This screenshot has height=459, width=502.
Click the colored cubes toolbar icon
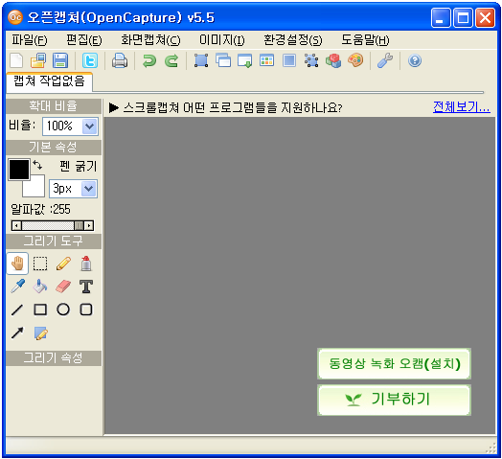333,60
